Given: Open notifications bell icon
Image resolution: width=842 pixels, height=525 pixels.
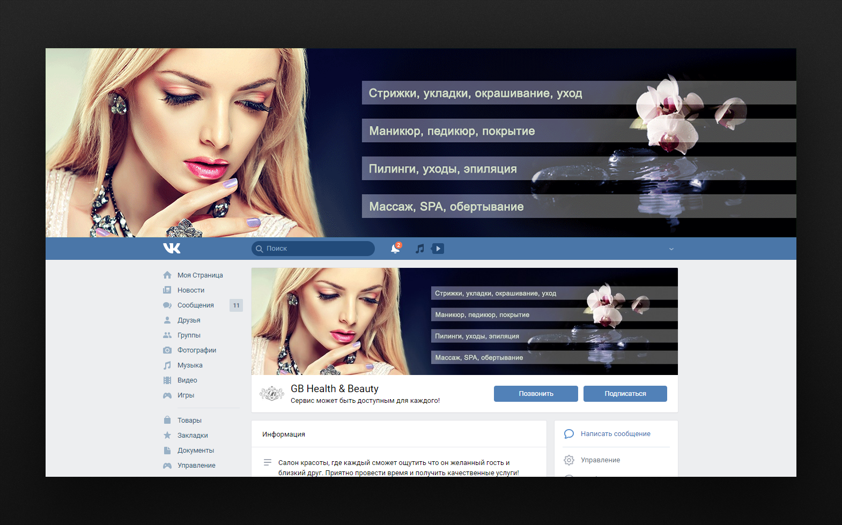Looking at the screenshot, I should [395, 249].
